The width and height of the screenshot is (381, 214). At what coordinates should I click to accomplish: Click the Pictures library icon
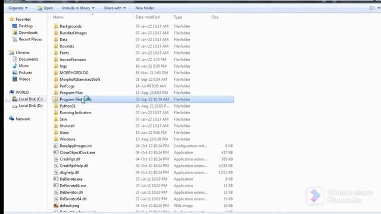tap(15, 73)
